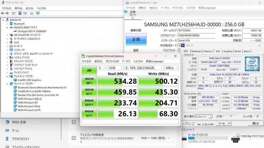Open ゲーム in Settings sidebar
This screenshot has width=264, height=148.
[15, 130]
